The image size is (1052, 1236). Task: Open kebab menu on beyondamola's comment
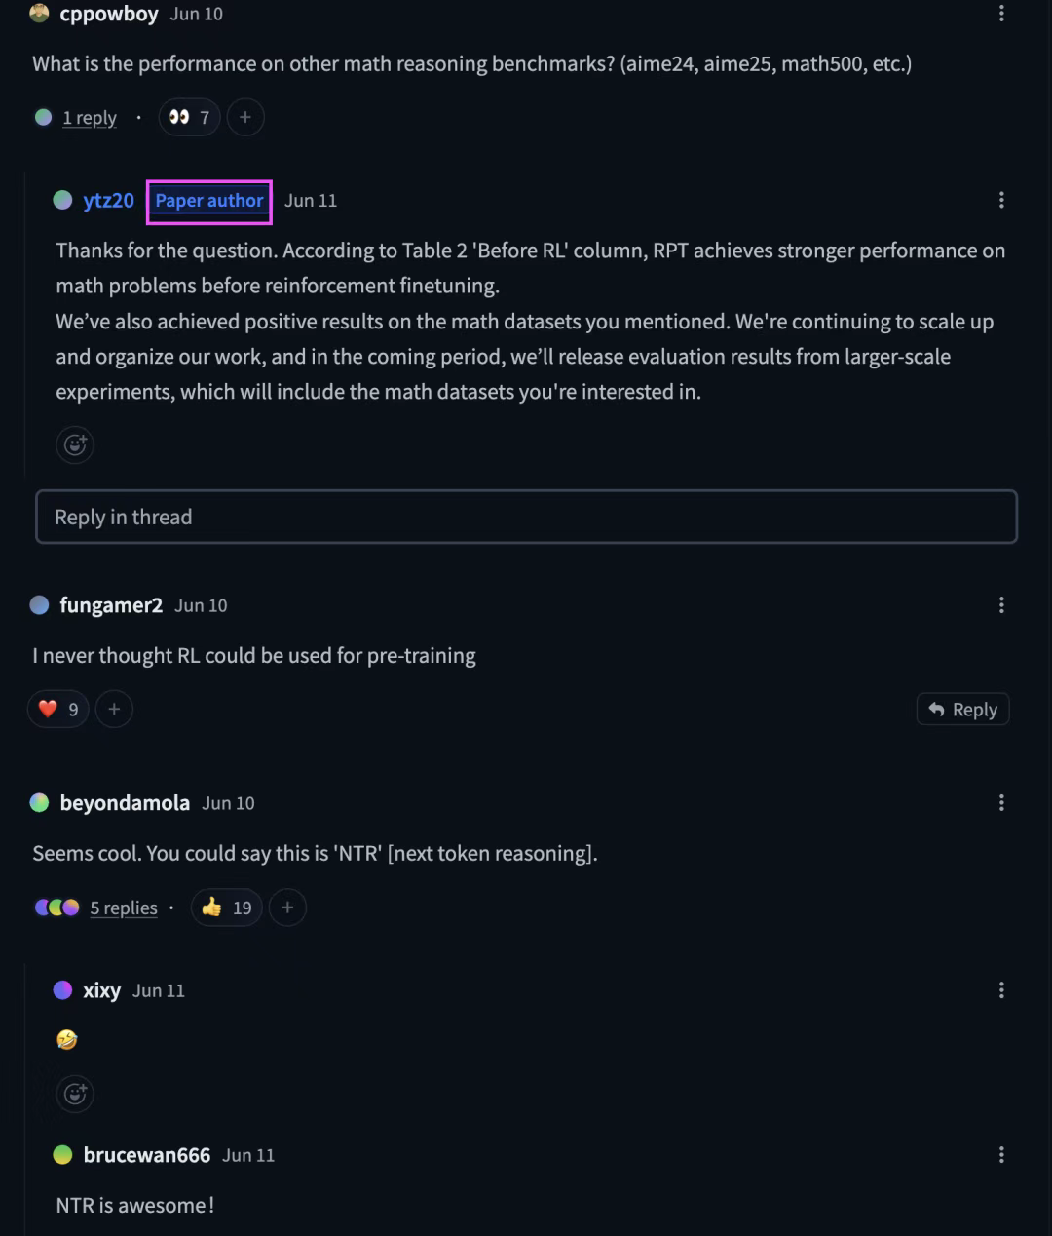coord(1001,803)
